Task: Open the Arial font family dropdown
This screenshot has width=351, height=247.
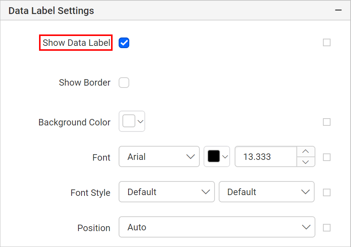Action: tap(159, 156)
